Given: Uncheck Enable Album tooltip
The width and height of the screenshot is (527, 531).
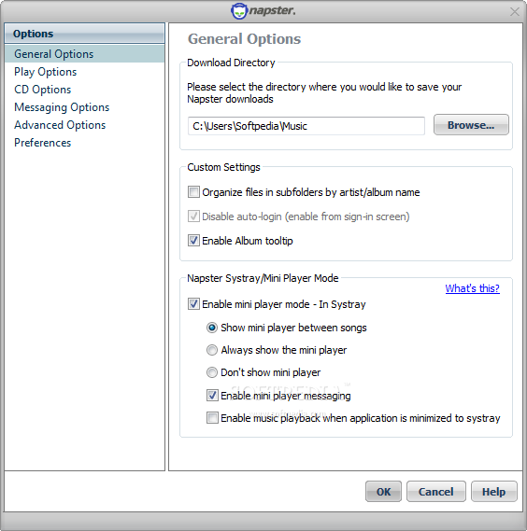Looking at the screenshot, I should [x=193, y=241].
